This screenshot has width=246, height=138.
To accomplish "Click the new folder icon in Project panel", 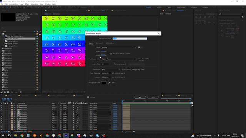I will pos(5,92).
